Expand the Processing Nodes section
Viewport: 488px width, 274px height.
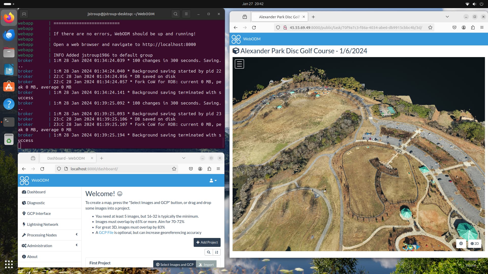pyautogui.click(x=42, y=235)
